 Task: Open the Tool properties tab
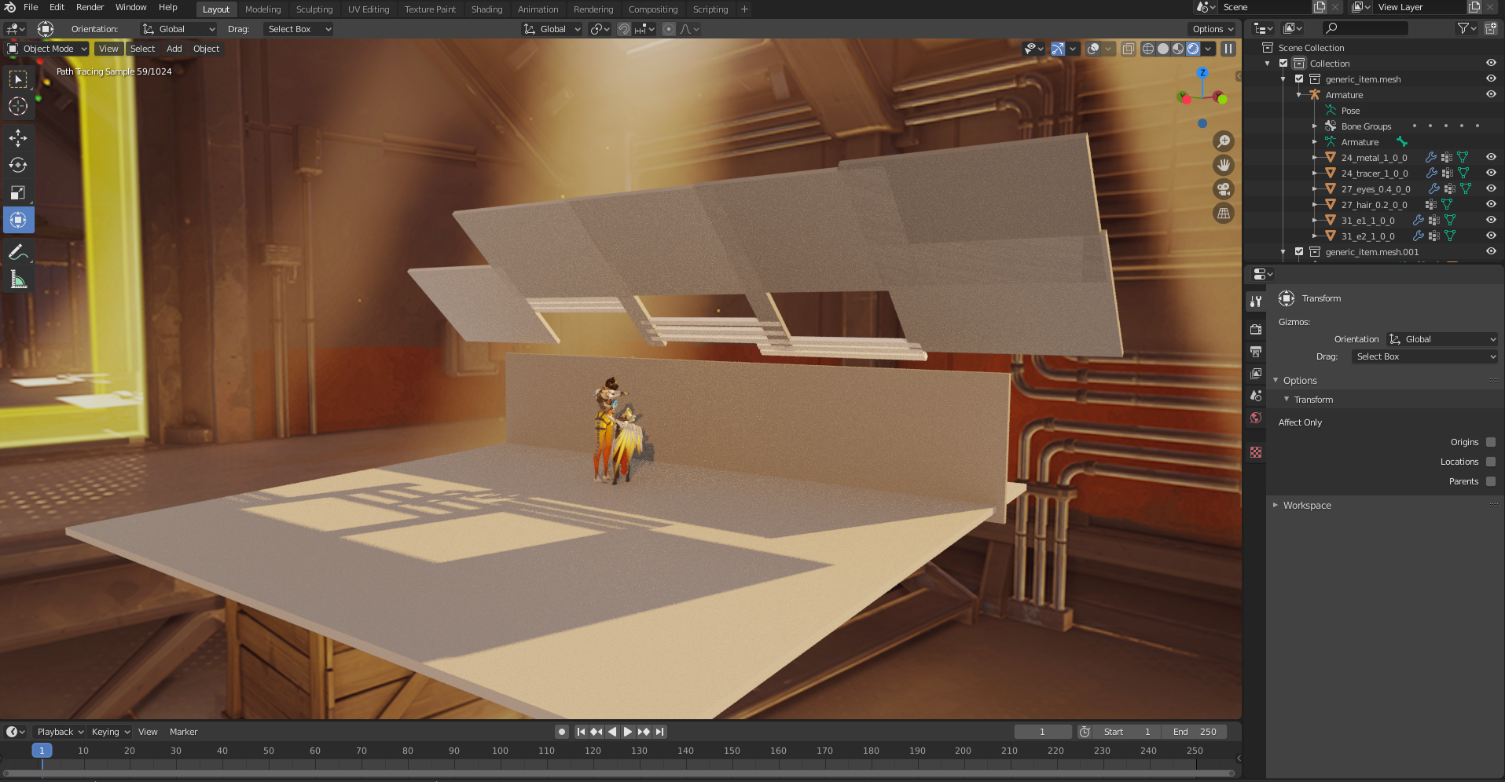1256,301
